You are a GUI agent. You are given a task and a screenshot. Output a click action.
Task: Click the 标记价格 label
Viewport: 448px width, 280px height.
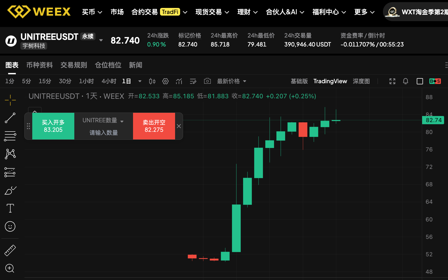pos(190,36)
